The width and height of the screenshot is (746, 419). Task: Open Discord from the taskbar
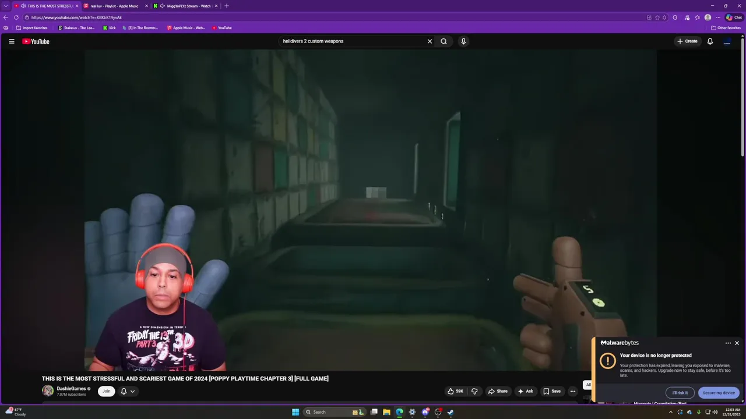click(x=425, y=412)
